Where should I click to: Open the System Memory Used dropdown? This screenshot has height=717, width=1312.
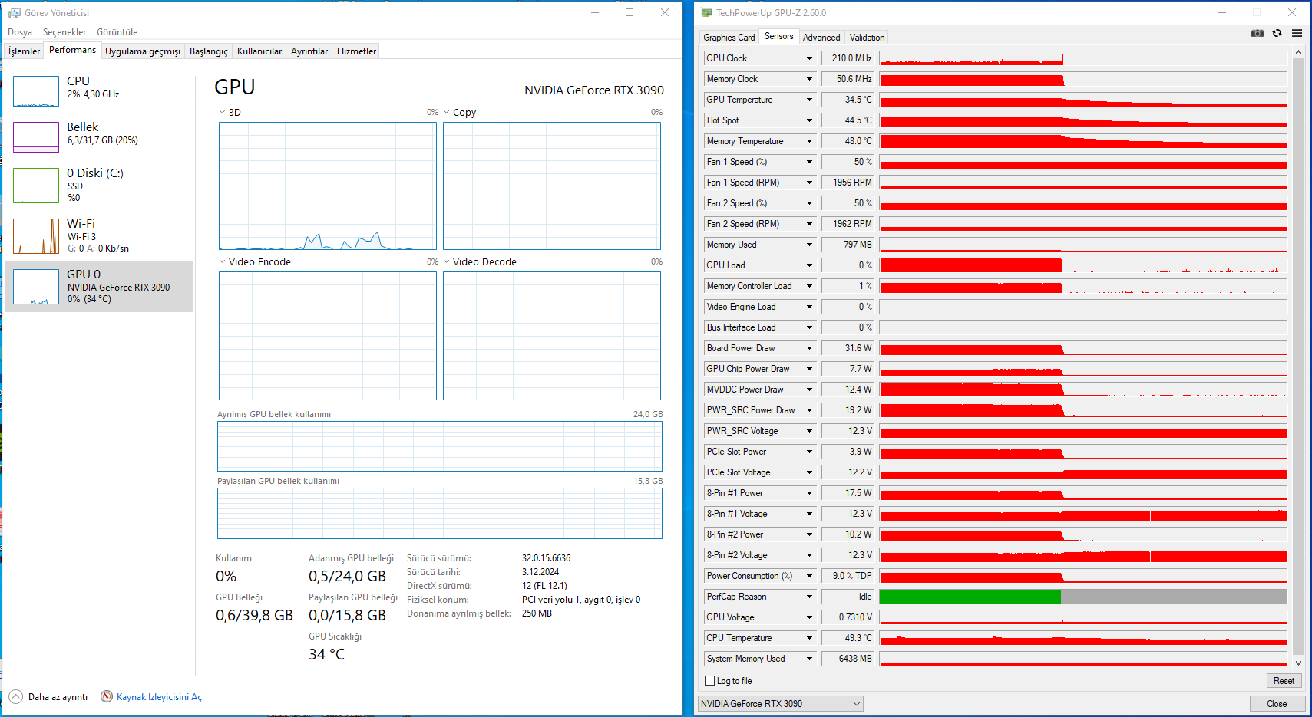pos(809,659)
